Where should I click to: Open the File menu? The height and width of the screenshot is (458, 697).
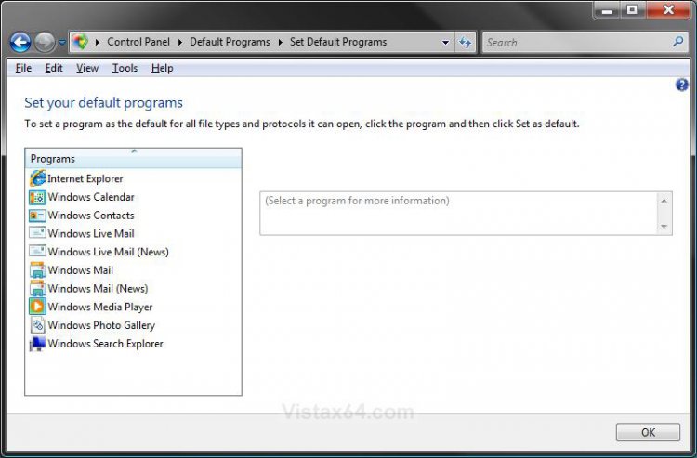23,68
